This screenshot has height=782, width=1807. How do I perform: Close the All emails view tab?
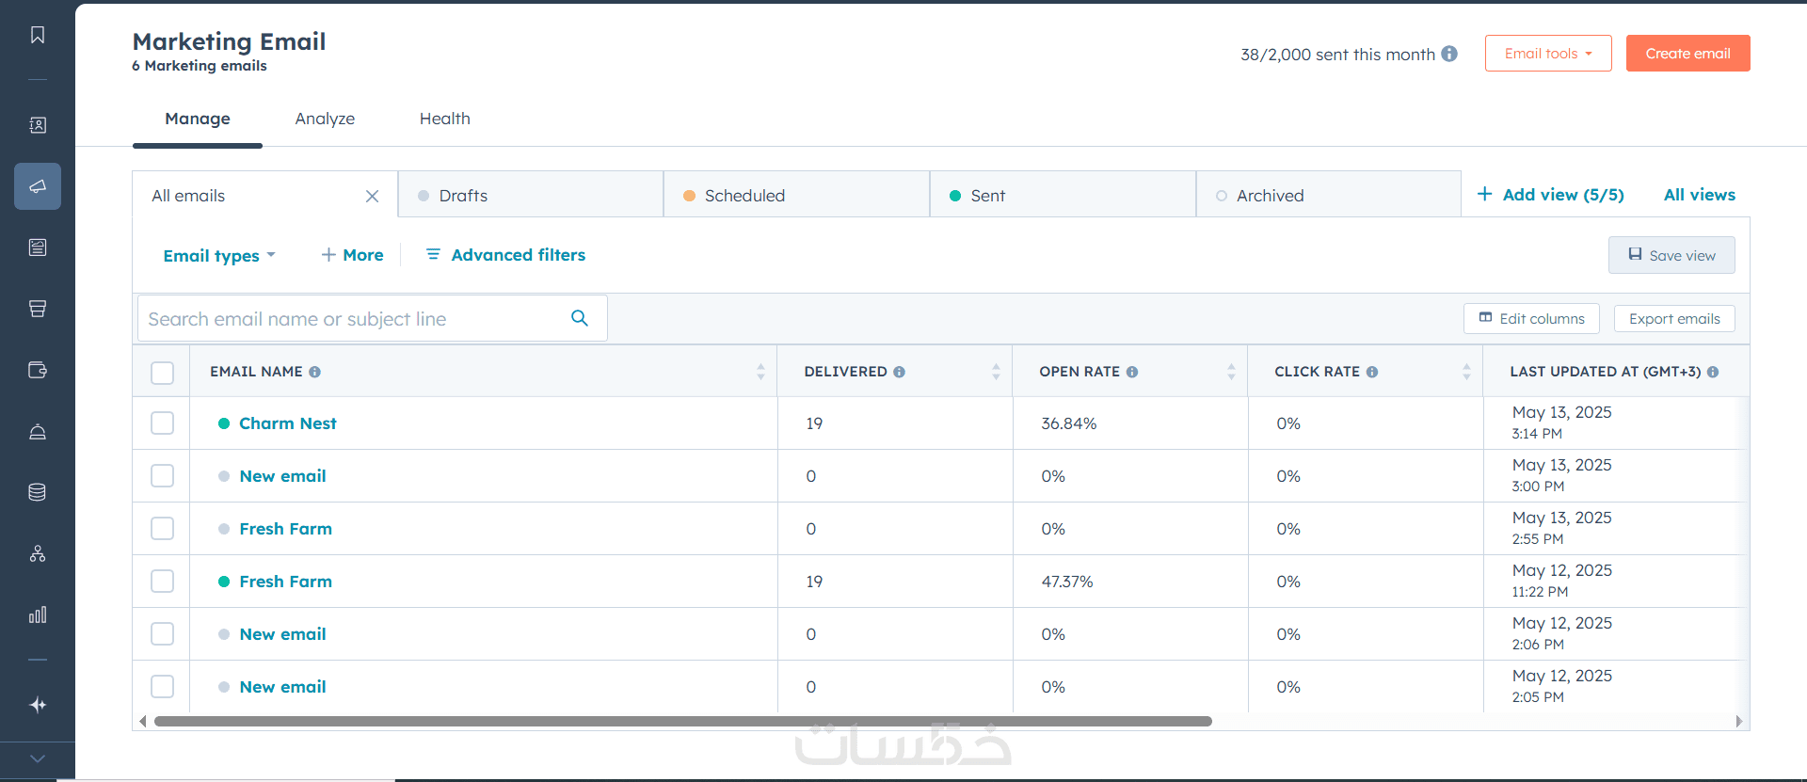372,196
